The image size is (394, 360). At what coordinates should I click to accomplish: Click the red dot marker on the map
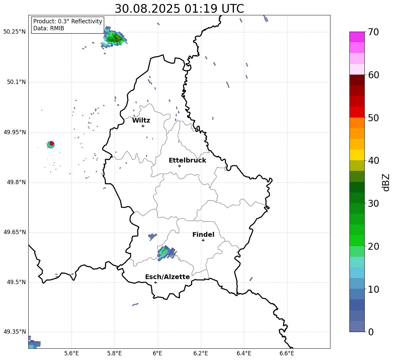52,143
